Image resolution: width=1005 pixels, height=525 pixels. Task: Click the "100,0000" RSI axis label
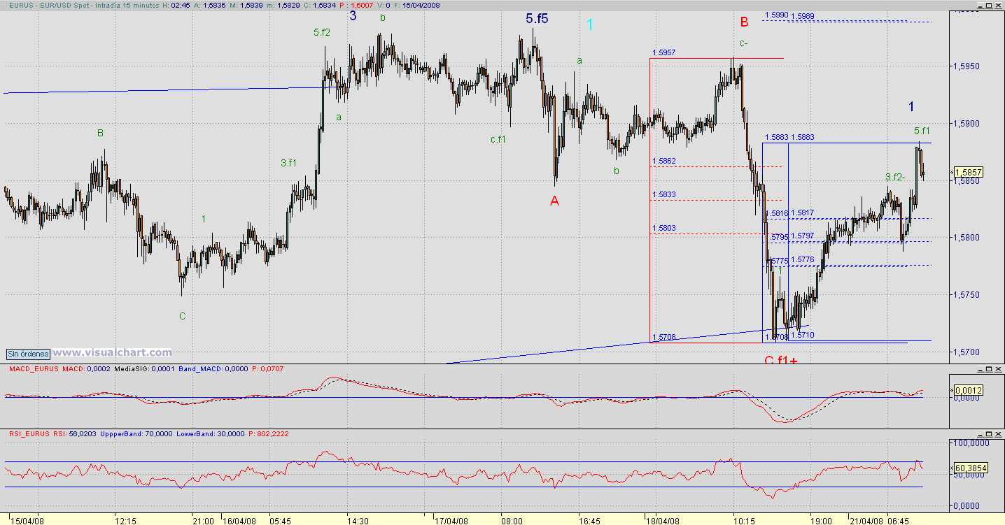[973, 443]
